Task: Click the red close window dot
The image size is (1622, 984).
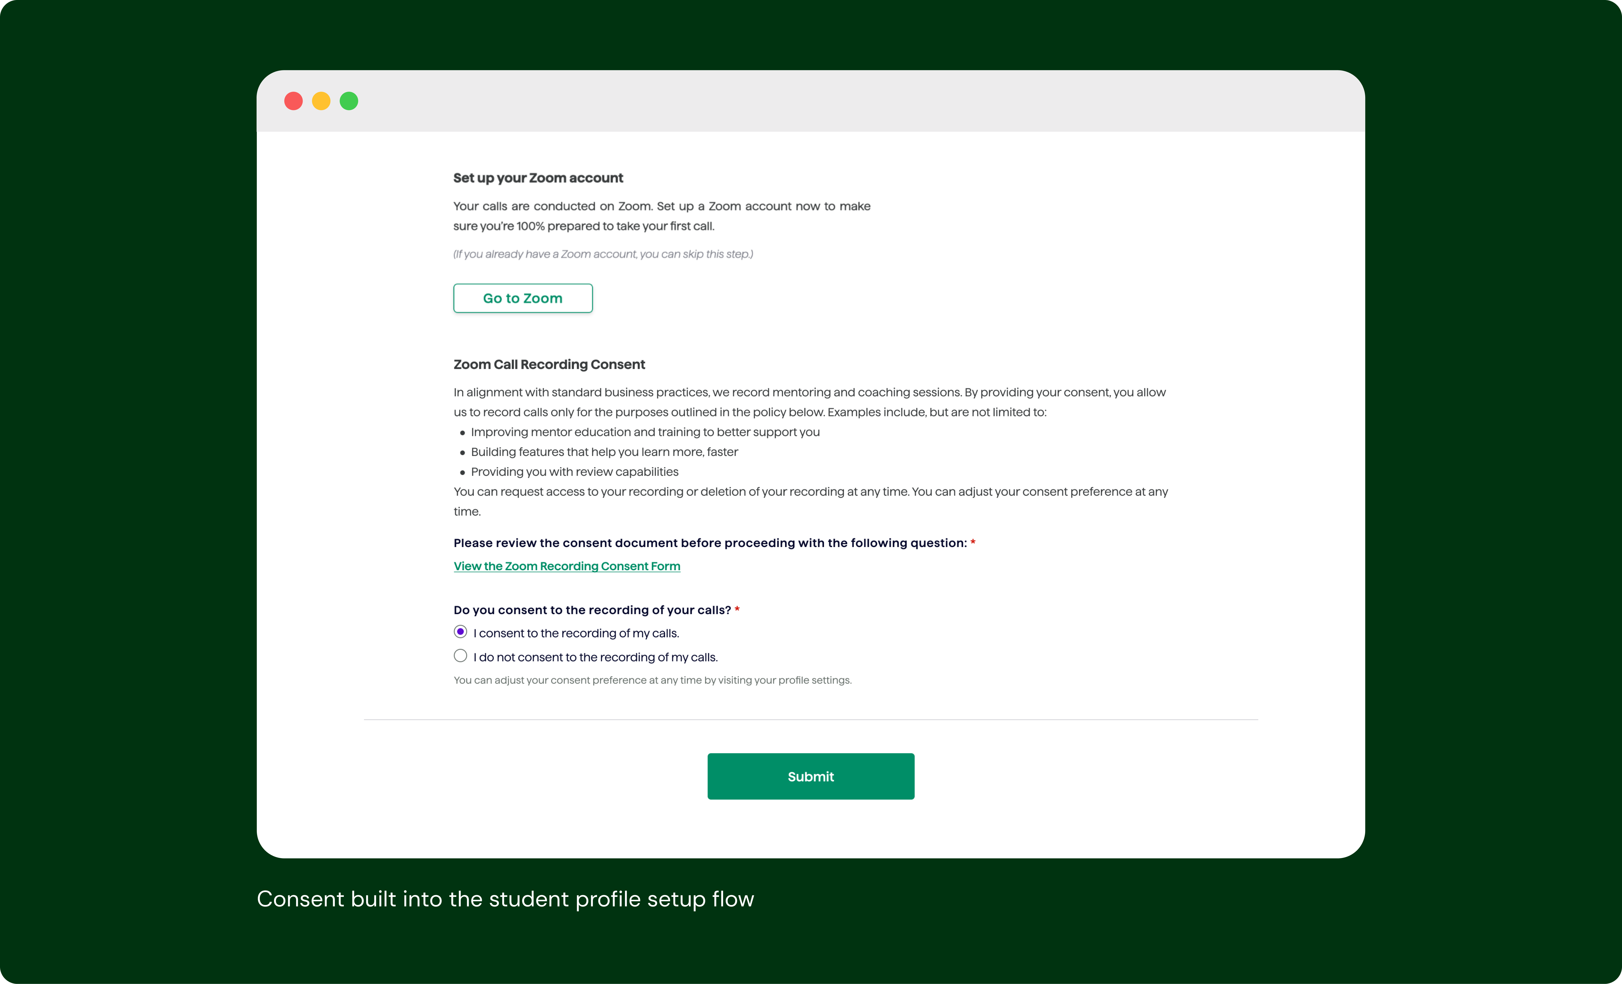Action: coord(294,101)
